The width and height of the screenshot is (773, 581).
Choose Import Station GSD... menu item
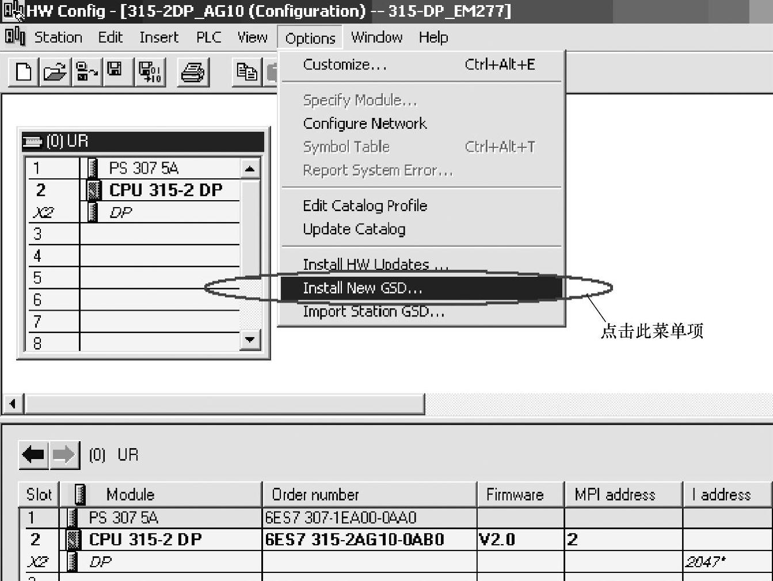click(421, 311)
